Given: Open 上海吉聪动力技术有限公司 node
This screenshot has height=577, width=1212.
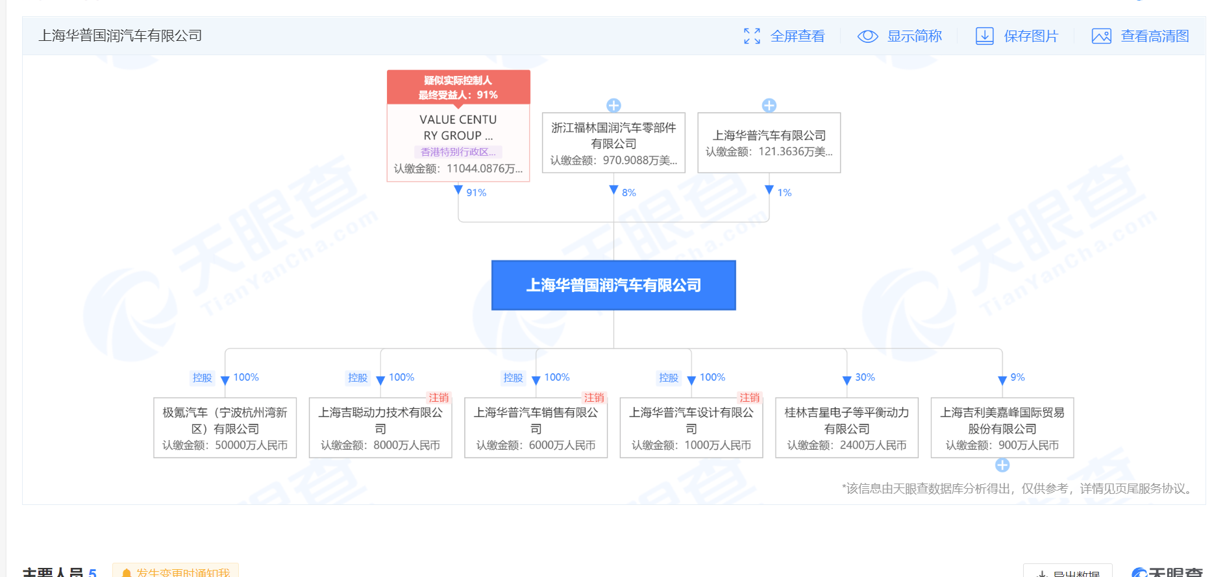Looking at the screenshot, I should [380, 428].
